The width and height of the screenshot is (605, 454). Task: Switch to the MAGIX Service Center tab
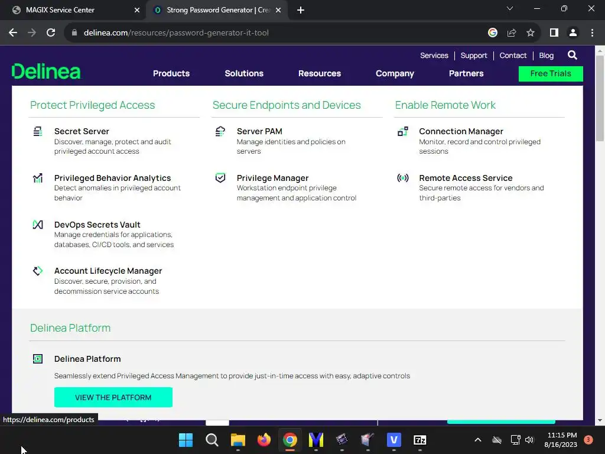click(72, 10)
